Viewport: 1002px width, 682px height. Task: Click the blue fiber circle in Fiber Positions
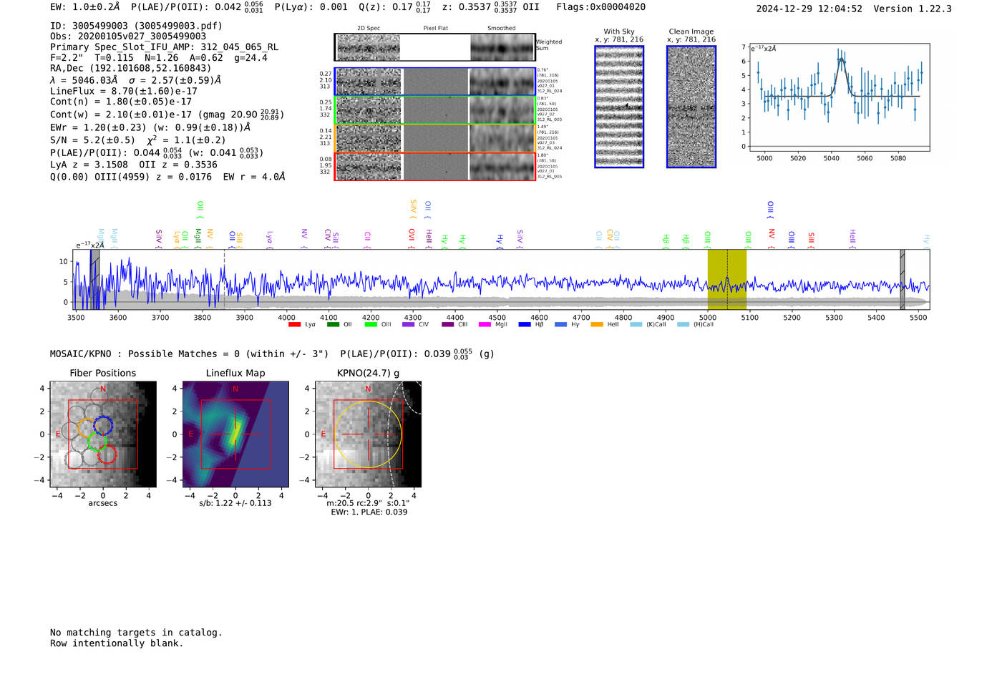[104, 425]
